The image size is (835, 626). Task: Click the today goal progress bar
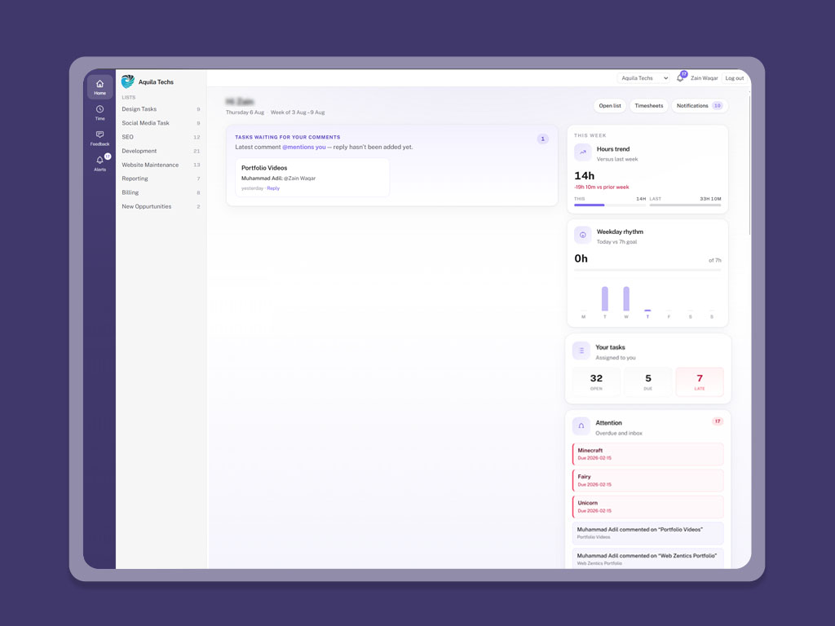click(x=647, y=270)
